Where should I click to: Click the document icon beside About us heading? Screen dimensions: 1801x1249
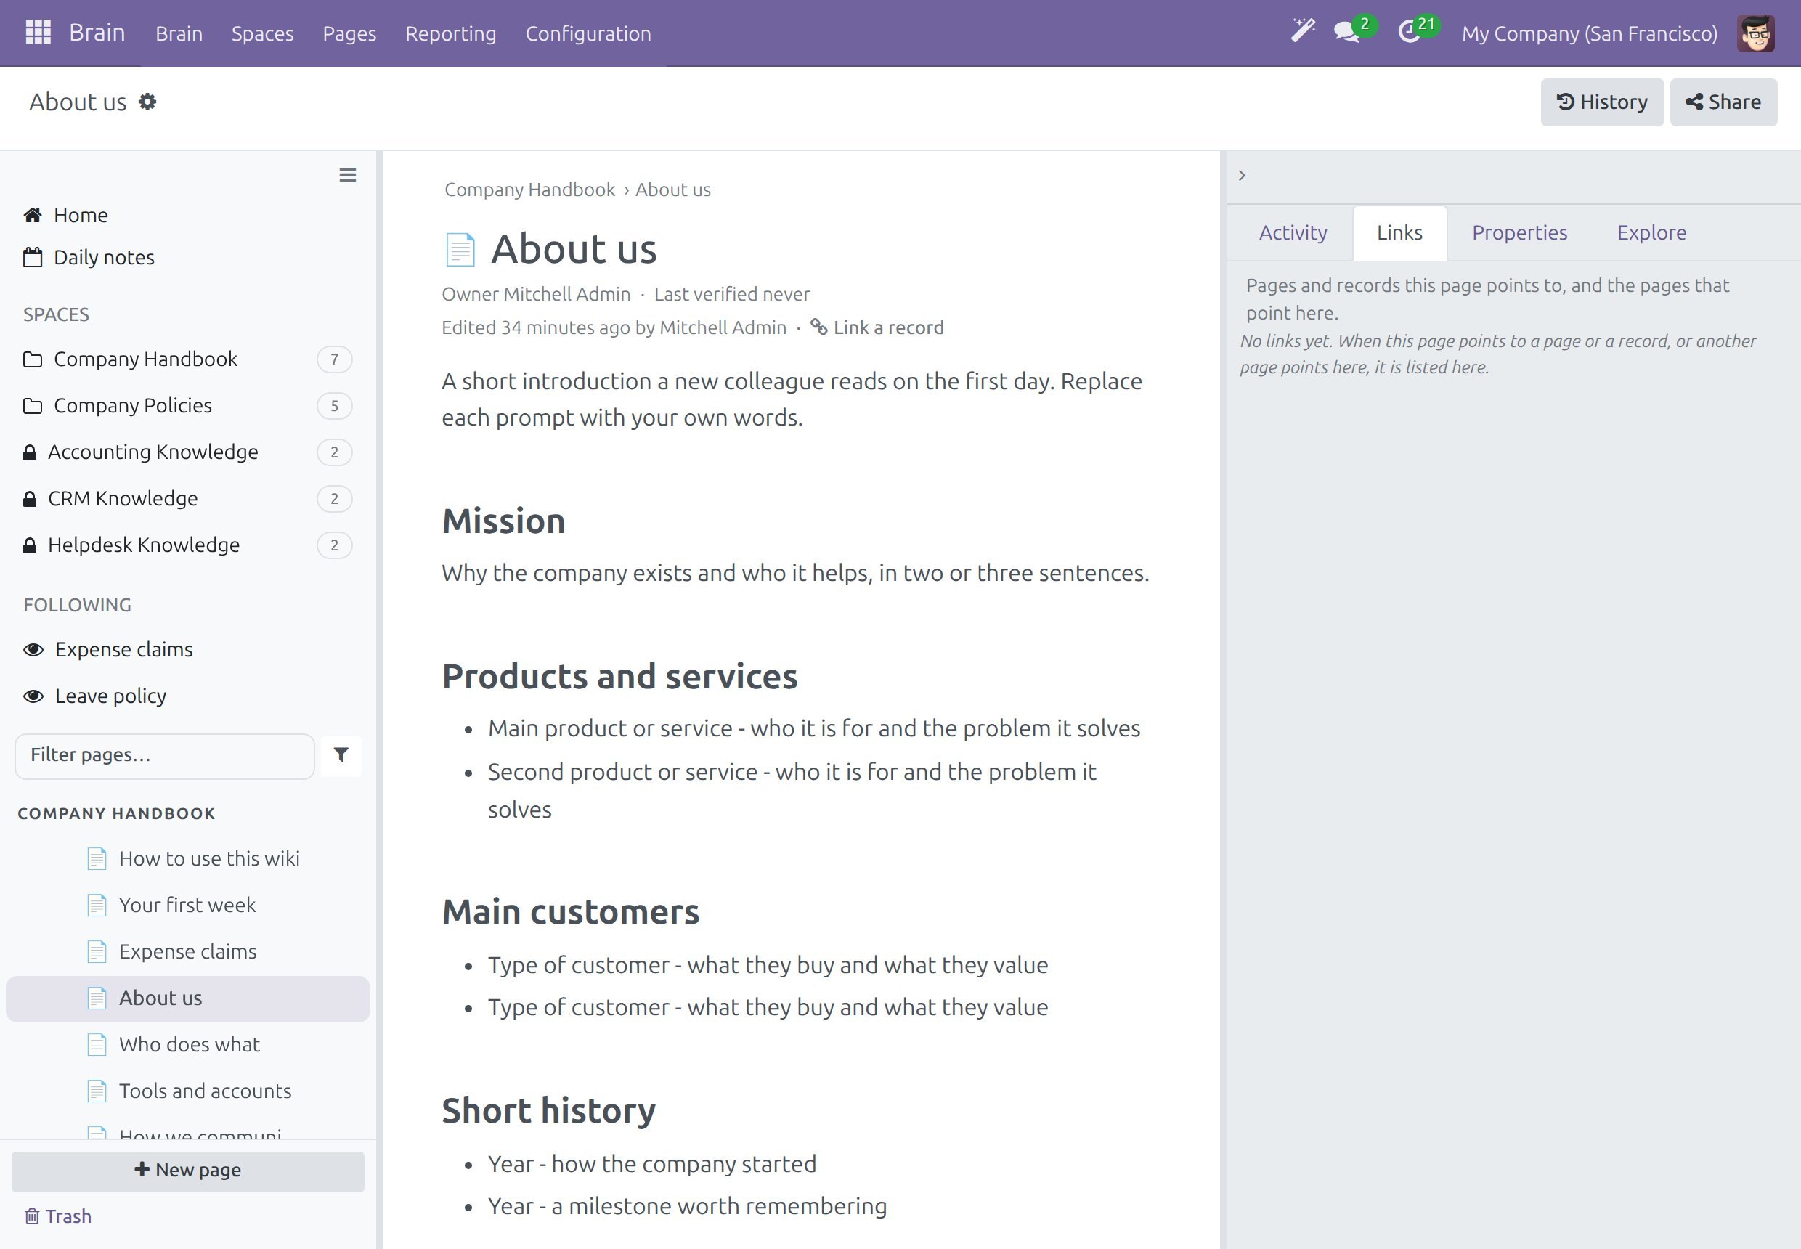pyautogui.click(x=460, y=250)
